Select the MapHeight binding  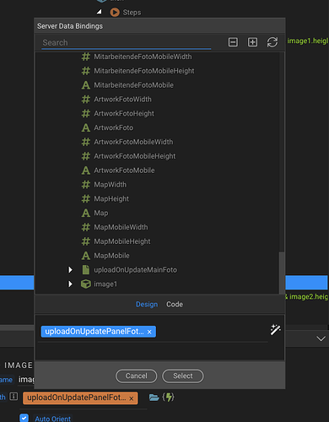point(111,198)
